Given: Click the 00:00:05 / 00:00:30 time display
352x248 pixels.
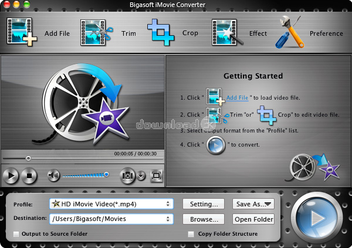Looking at the screenshot, I should tap(136, 154).
